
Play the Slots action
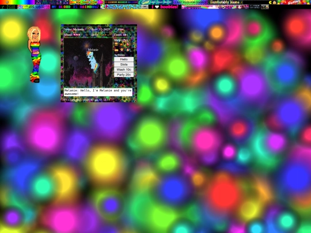pyautogui.click(x=124, y=64)
